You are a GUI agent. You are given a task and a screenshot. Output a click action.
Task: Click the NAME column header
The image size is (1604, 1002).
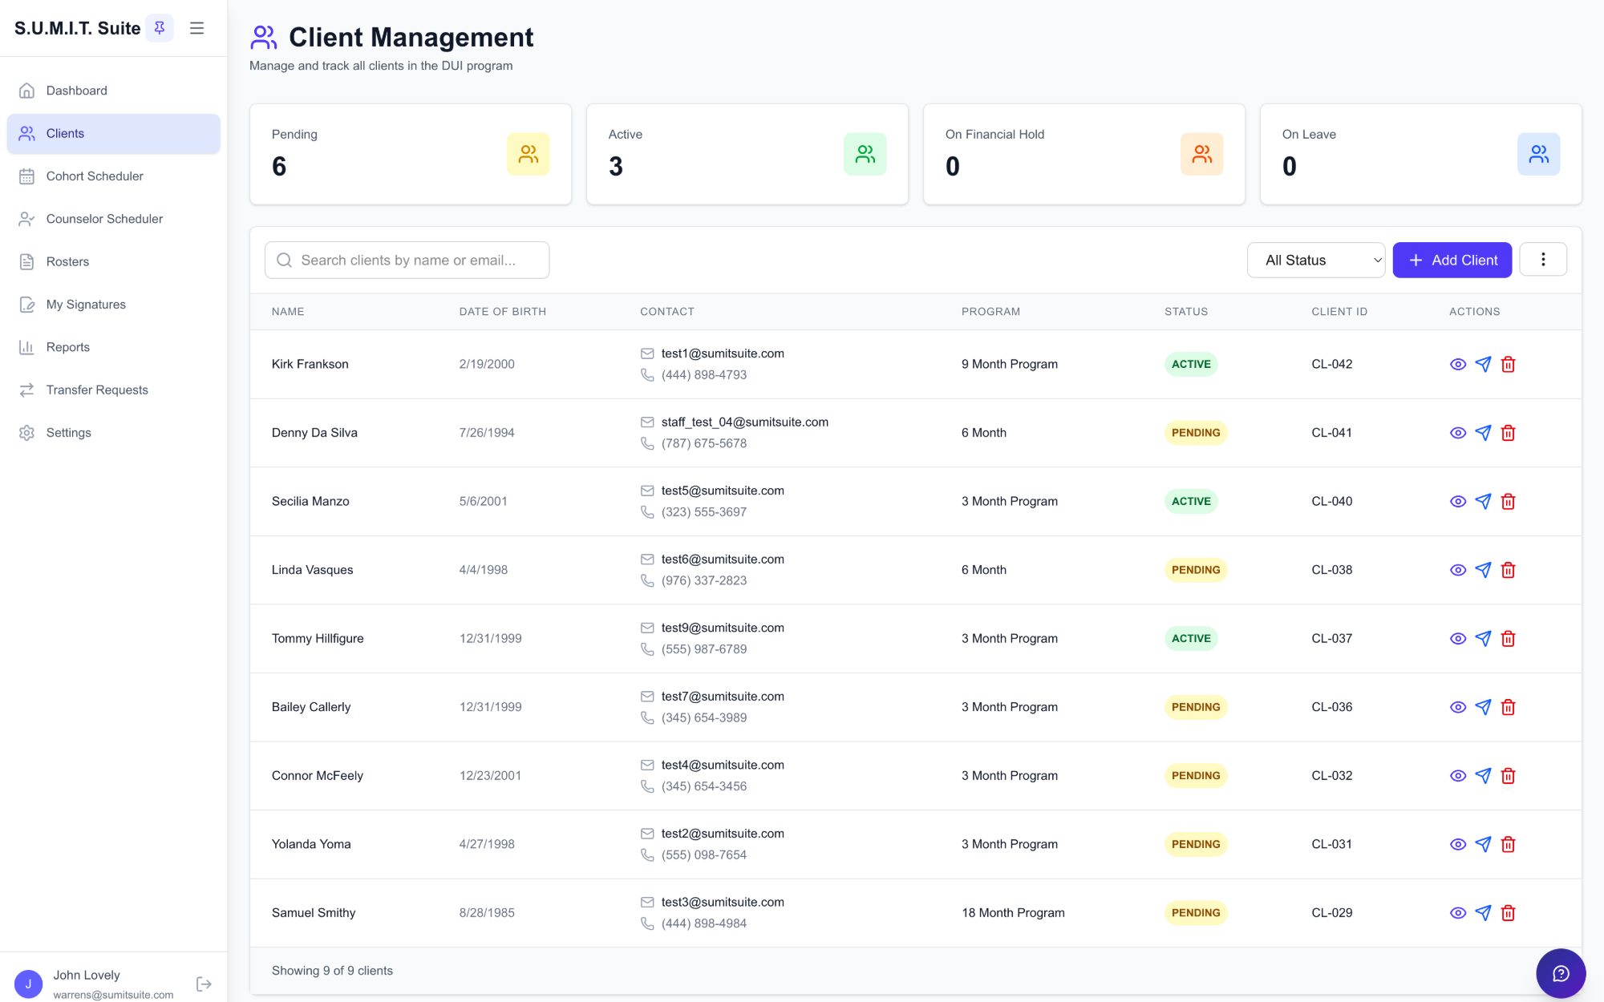point(288,312)
